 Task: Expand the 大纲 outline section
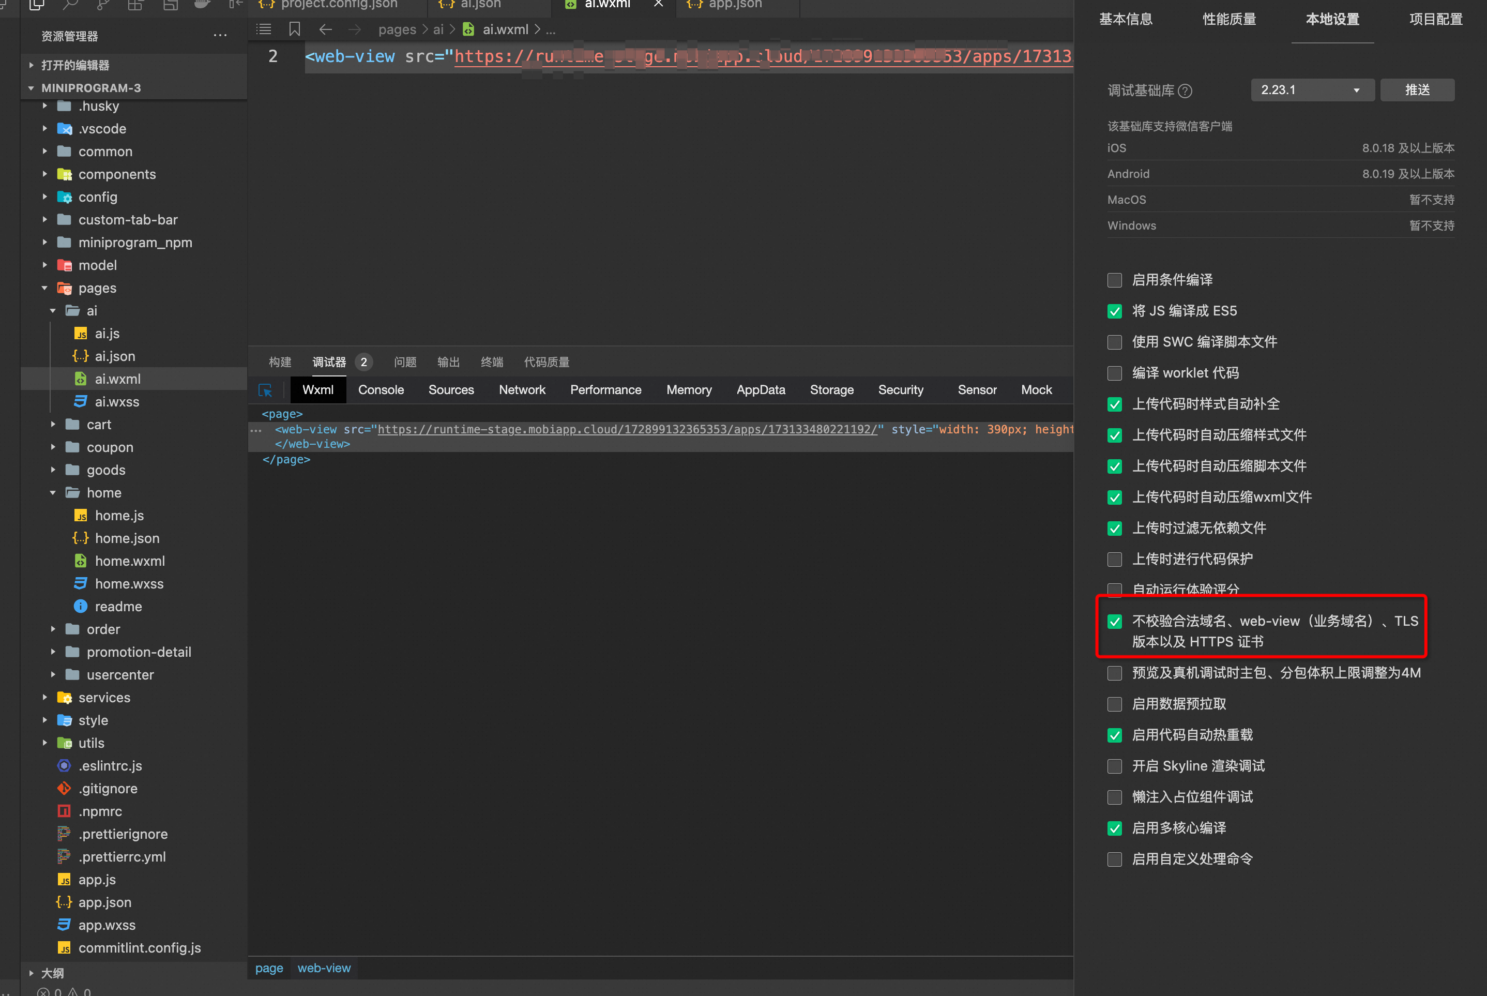(31, 973)
